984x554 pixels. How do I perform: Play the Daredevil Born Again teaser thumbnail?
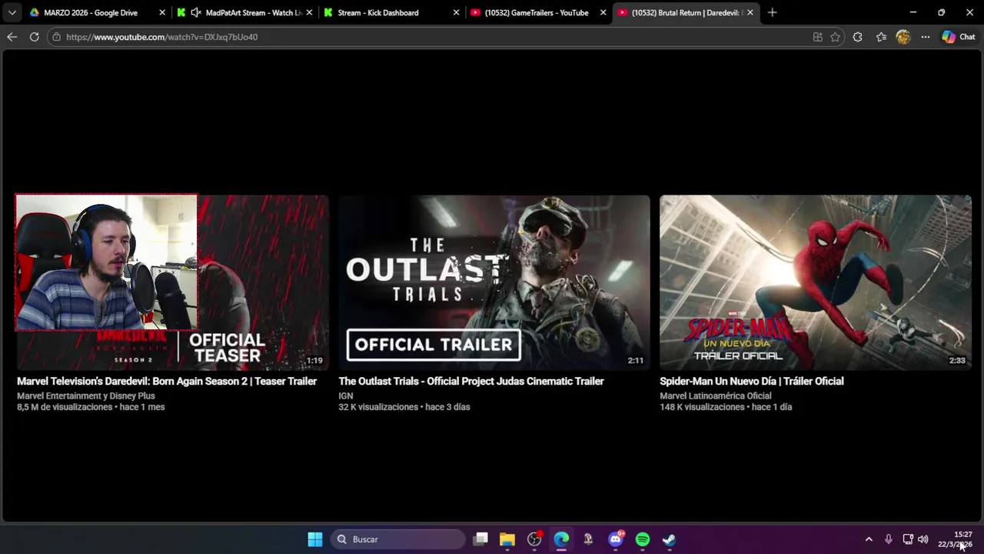click(x=173, y=282)
